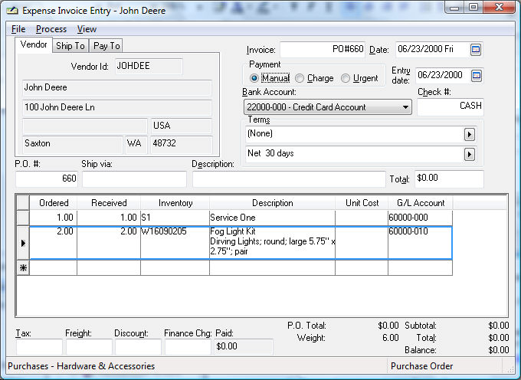Open the View menu
The image size is (521, 380).
[87, 29]
